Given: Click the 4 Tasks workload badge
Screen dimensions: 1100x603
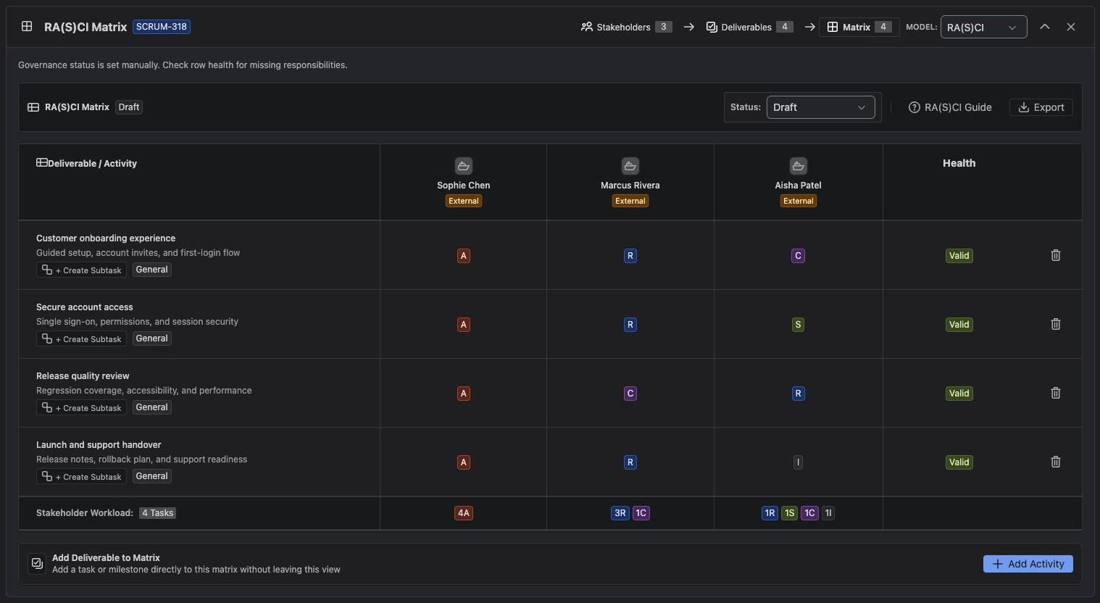Looking at the screenshot, I should coord(157,513).
